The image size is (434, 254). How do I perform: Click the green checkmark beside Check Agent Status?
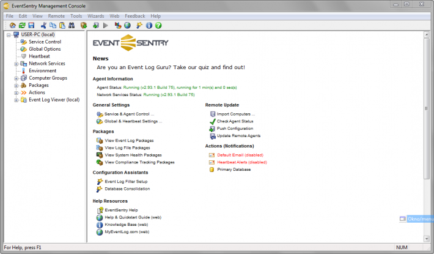212,122
